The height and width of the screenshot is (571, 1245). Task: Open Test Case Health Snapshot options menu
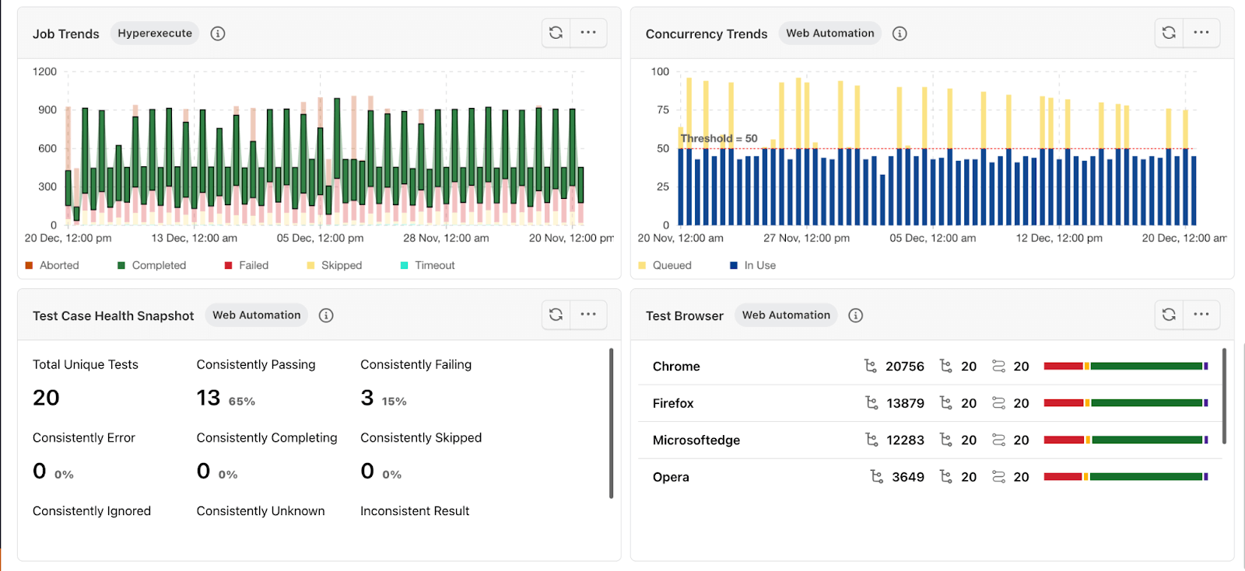point(588,315)
